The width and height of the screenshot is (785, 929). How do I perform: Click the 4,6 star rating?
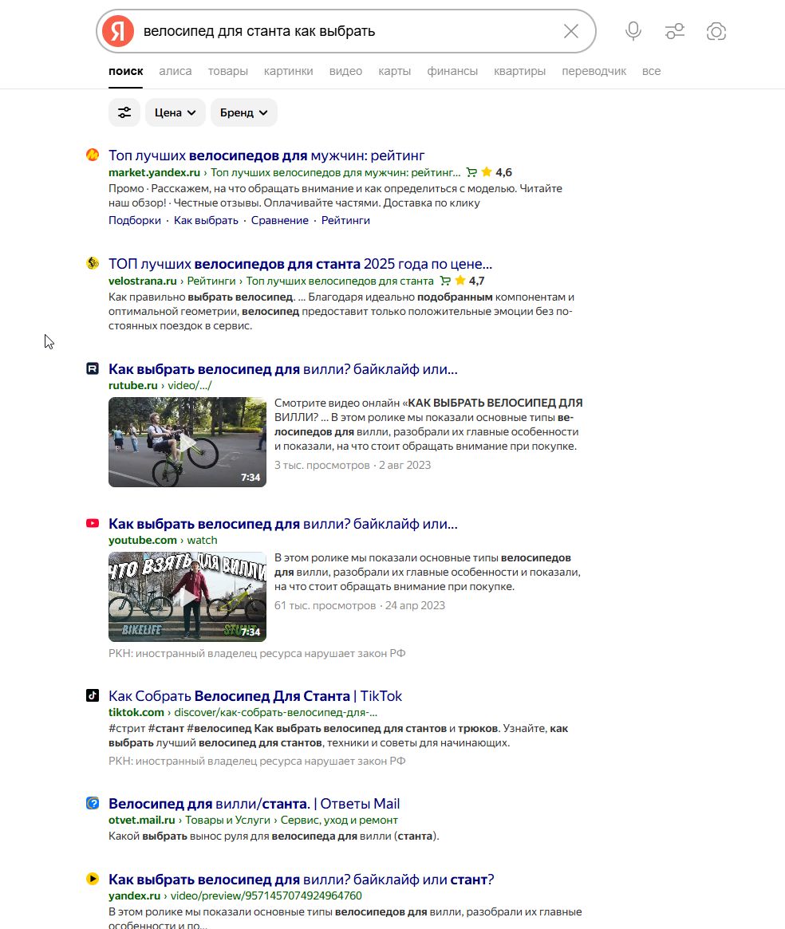click(x=497, y=172)
